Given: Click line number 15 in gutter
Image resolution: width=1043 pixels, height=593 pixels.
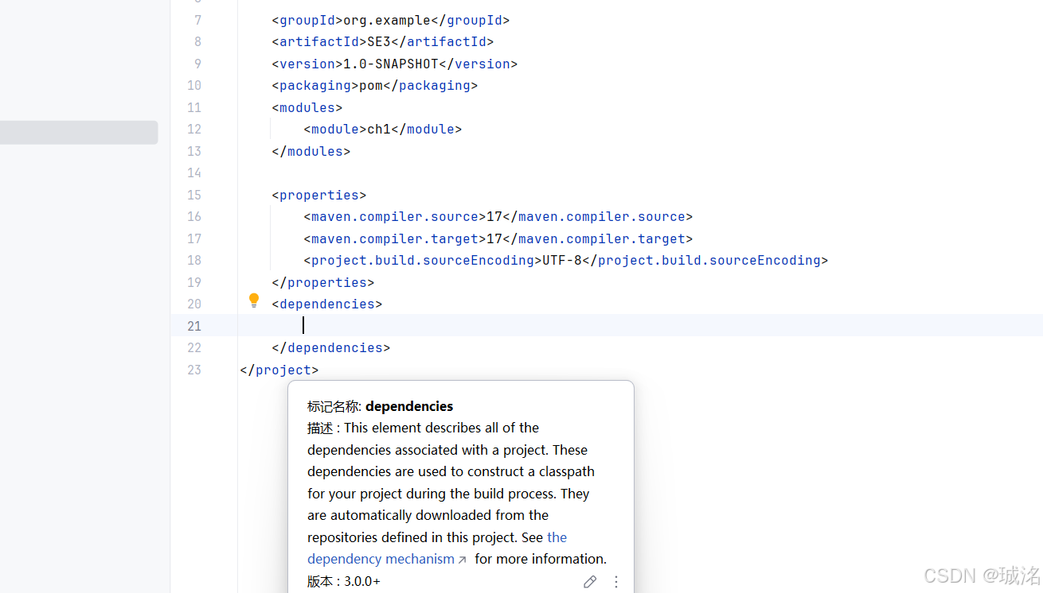Looking at the screenshot, I should coord(194,195).
